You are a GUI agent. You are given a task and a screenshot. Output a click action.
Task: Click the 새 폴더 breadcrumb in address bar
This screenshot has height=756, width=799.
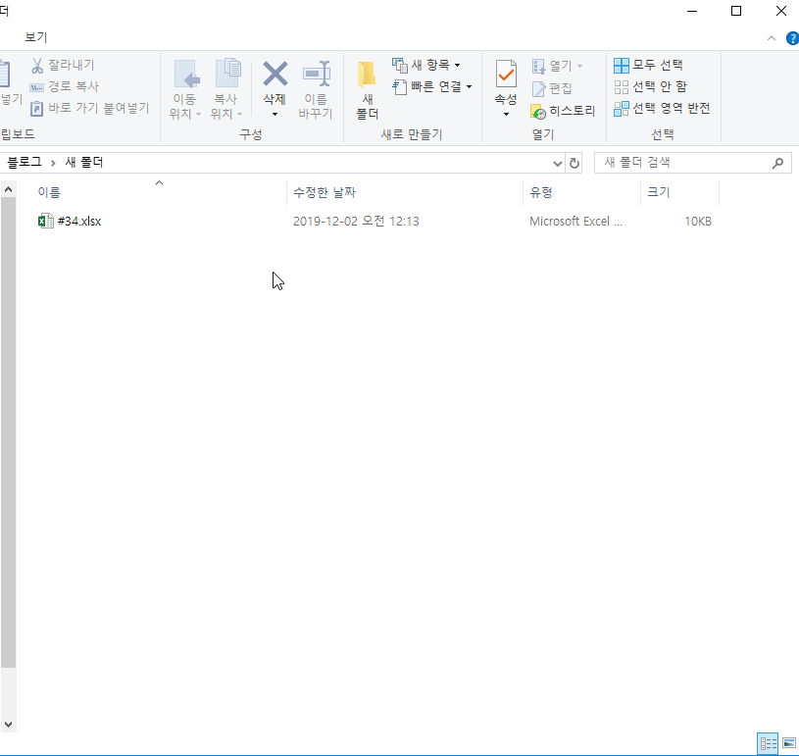coord(84,162)
